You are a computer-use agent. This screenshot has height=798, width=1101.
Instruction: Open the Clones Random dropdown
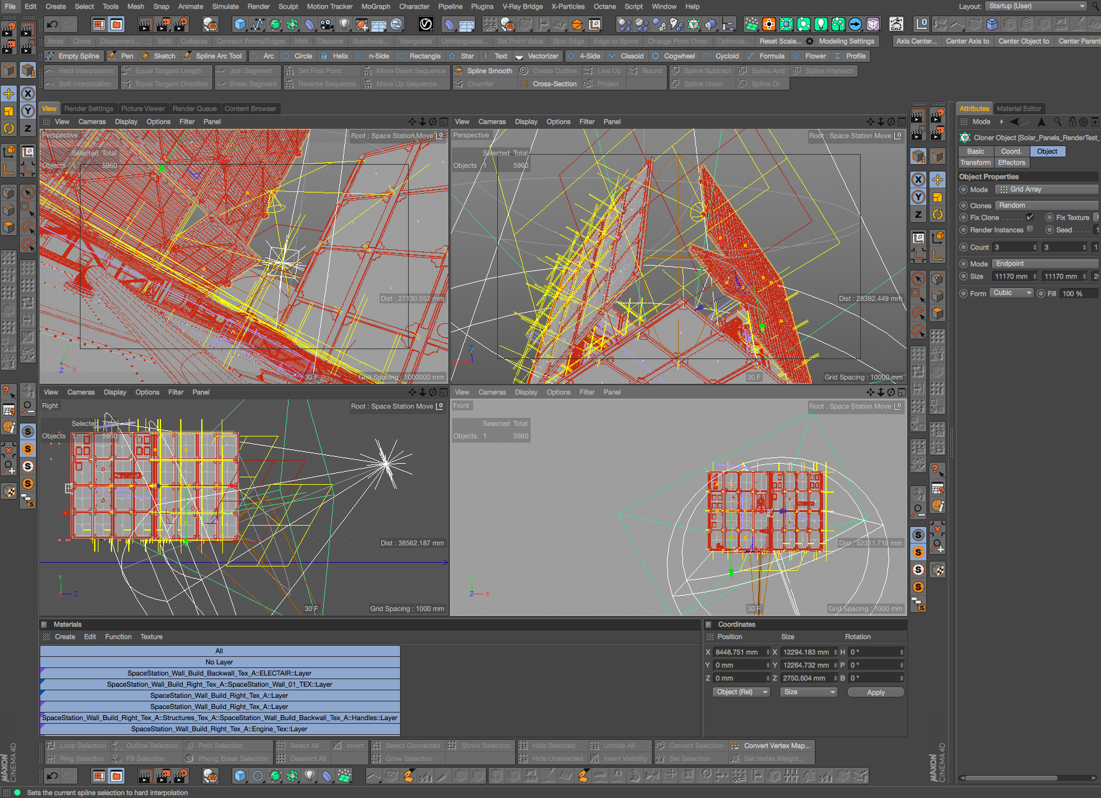coord(1047,206)
